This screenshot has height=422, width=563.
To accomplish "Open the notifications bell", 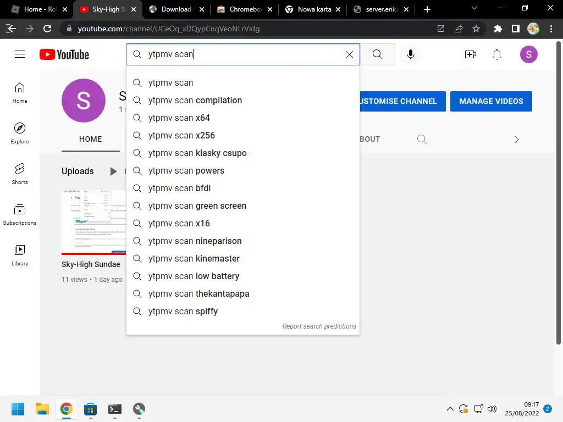I will [x=497, y=54].
